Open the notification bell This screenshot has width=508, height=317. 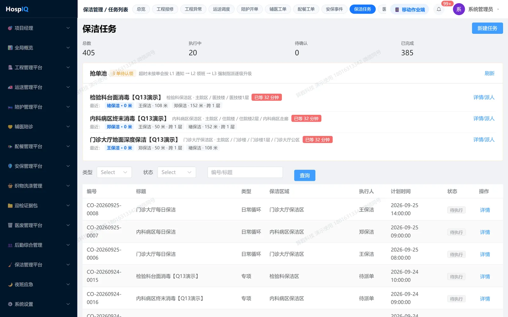439,9
